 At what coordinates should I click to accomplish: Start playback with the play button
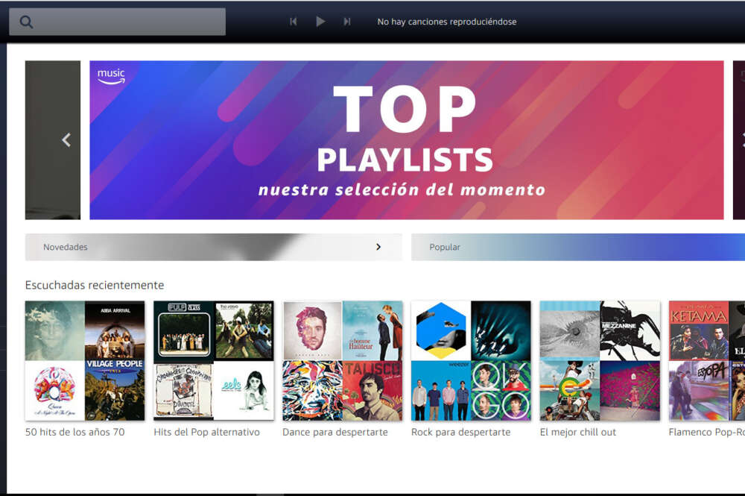320,22
